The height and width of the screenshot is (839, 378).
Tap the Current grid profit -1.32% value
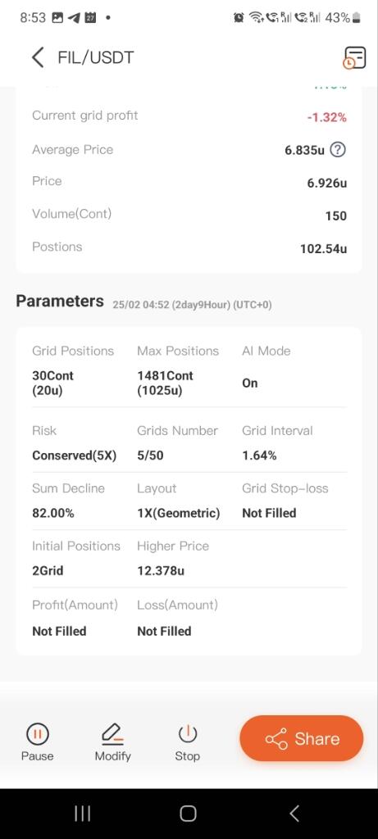click(326, 117)
